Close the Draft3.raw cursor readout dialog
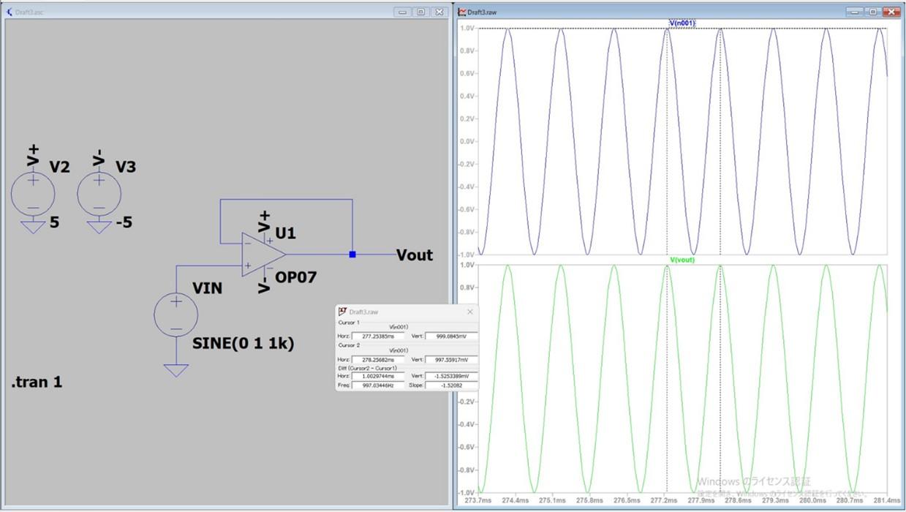Screen dimensions: 906x512 [x=469, y=312]
